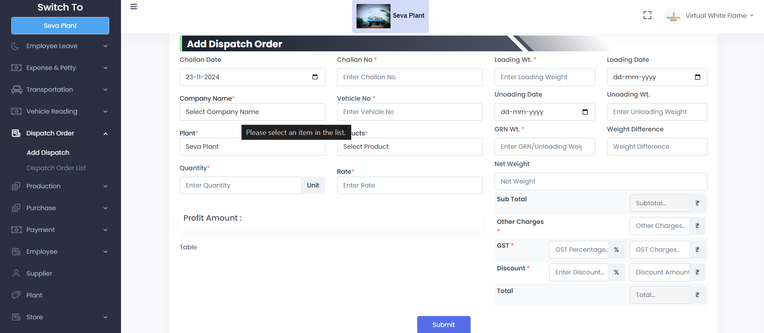Screen dimensions: 764x333
Task: Open Loading Date calendar picker icon
Action: pos(697,77)
